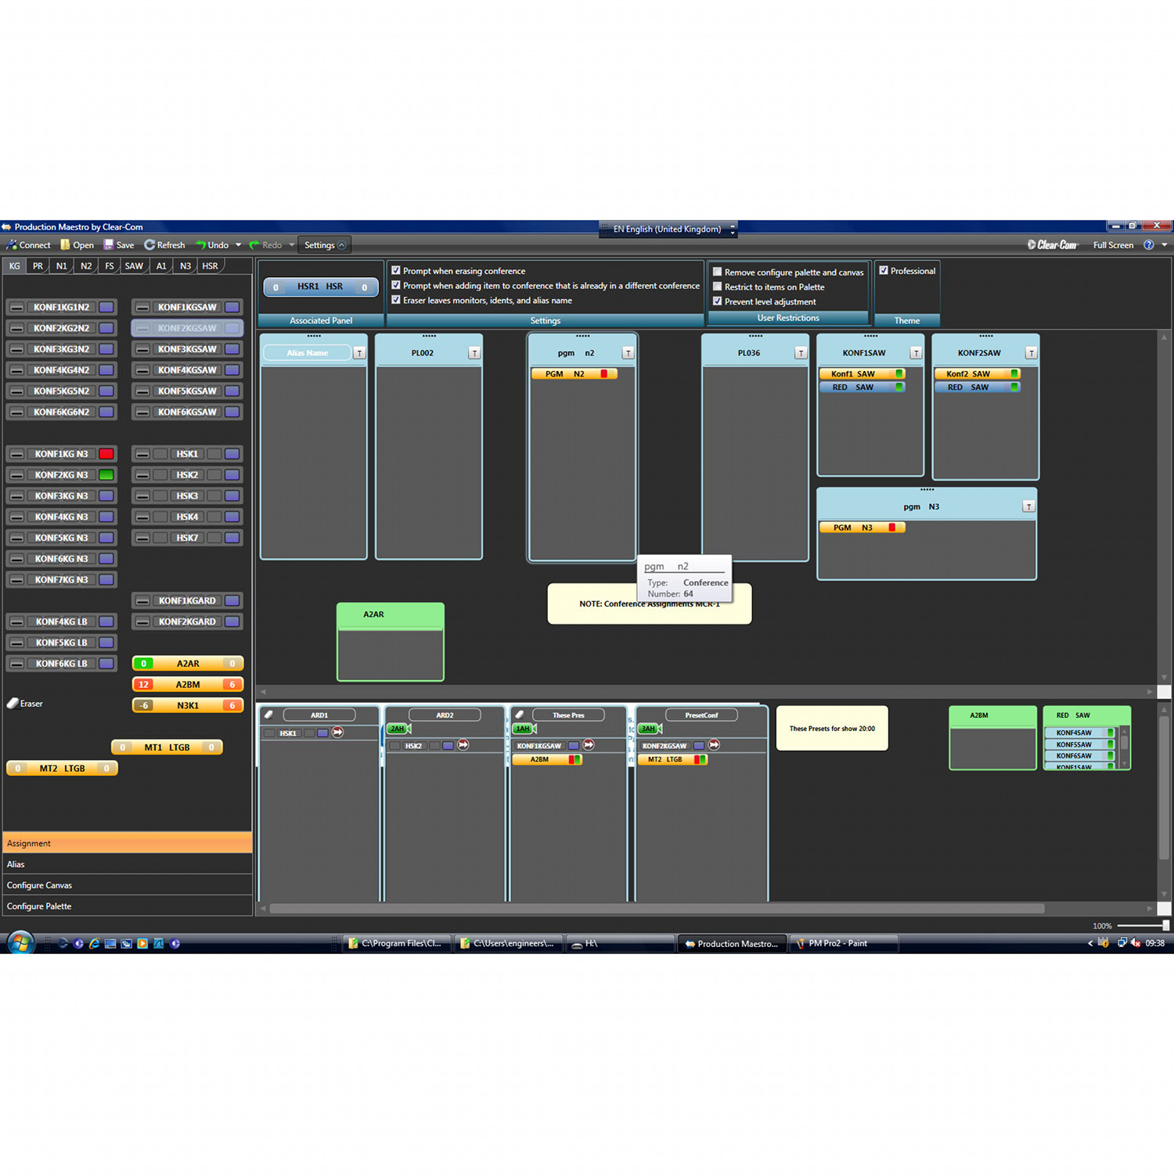
Task: Toggle Prompt when erasing conference checkbox
Action: point(396,271)
